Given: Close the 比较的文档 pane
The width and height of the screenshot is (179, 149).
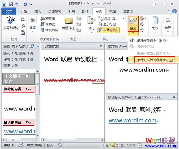Looking at the screenshot, I should point(101,46).
